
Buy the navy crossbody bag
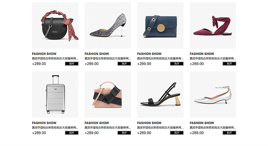(x=177, y=64)
